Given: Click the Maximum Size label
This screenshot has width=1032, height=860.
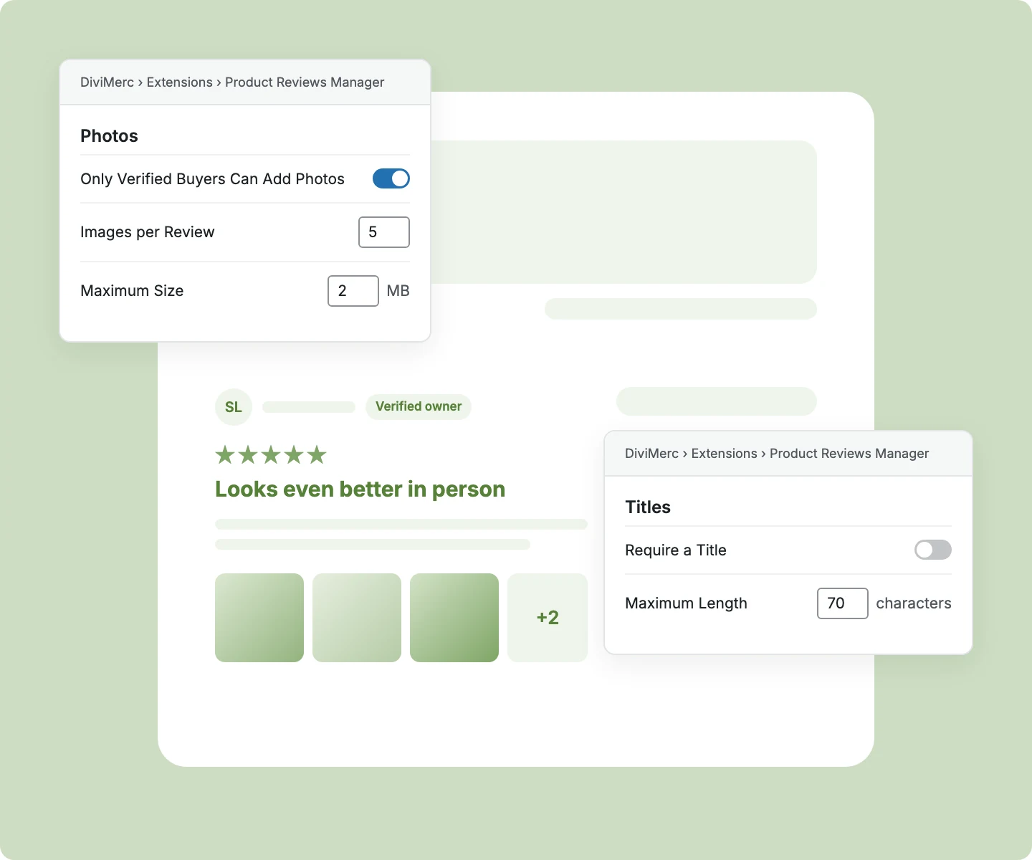Looking at the screenshot, I should click(x=132, y=291).
